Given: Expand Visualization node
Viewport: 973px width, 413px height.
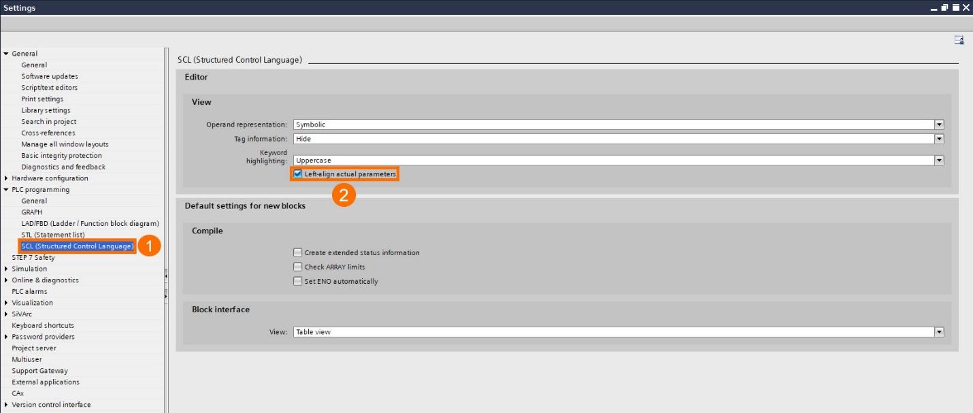Looking at the screenshot, I should (6, 303).
